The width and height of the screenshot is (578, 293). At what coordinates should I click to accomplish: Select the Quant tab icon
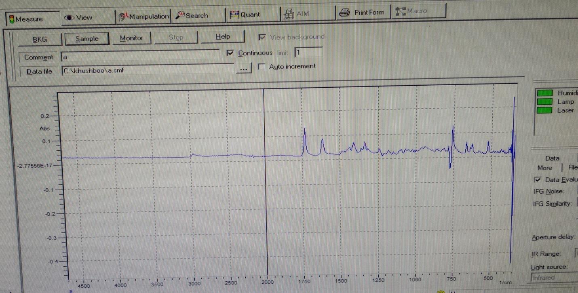pyautogui.click(x=234, y=15)
